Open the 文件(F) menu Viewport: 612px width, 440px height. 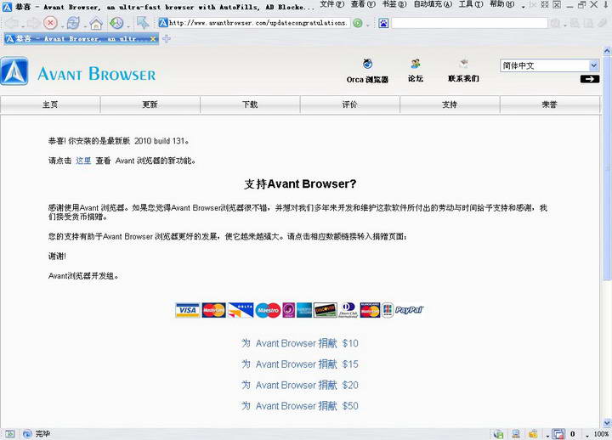[332, 4]
